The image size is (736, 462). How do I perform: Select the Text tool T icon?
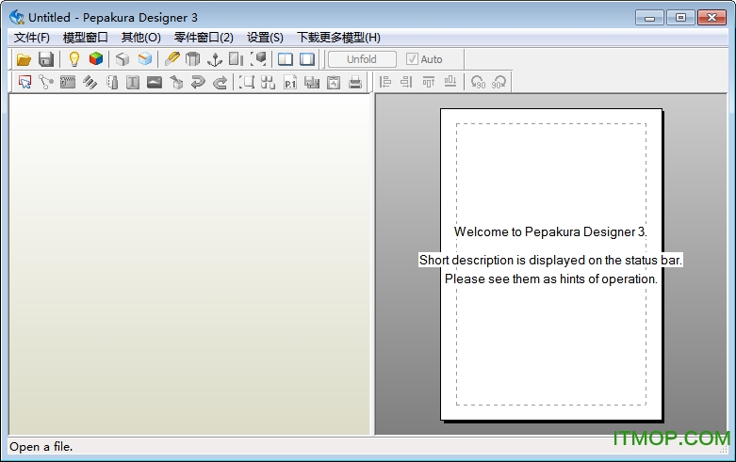(x=133, y=83)
